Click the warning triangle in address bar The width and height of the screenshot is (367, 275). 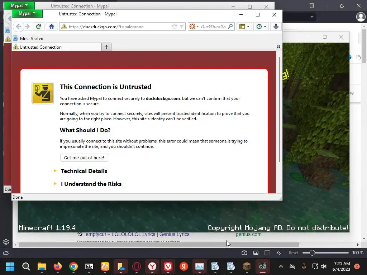click(x=64, y=26)
